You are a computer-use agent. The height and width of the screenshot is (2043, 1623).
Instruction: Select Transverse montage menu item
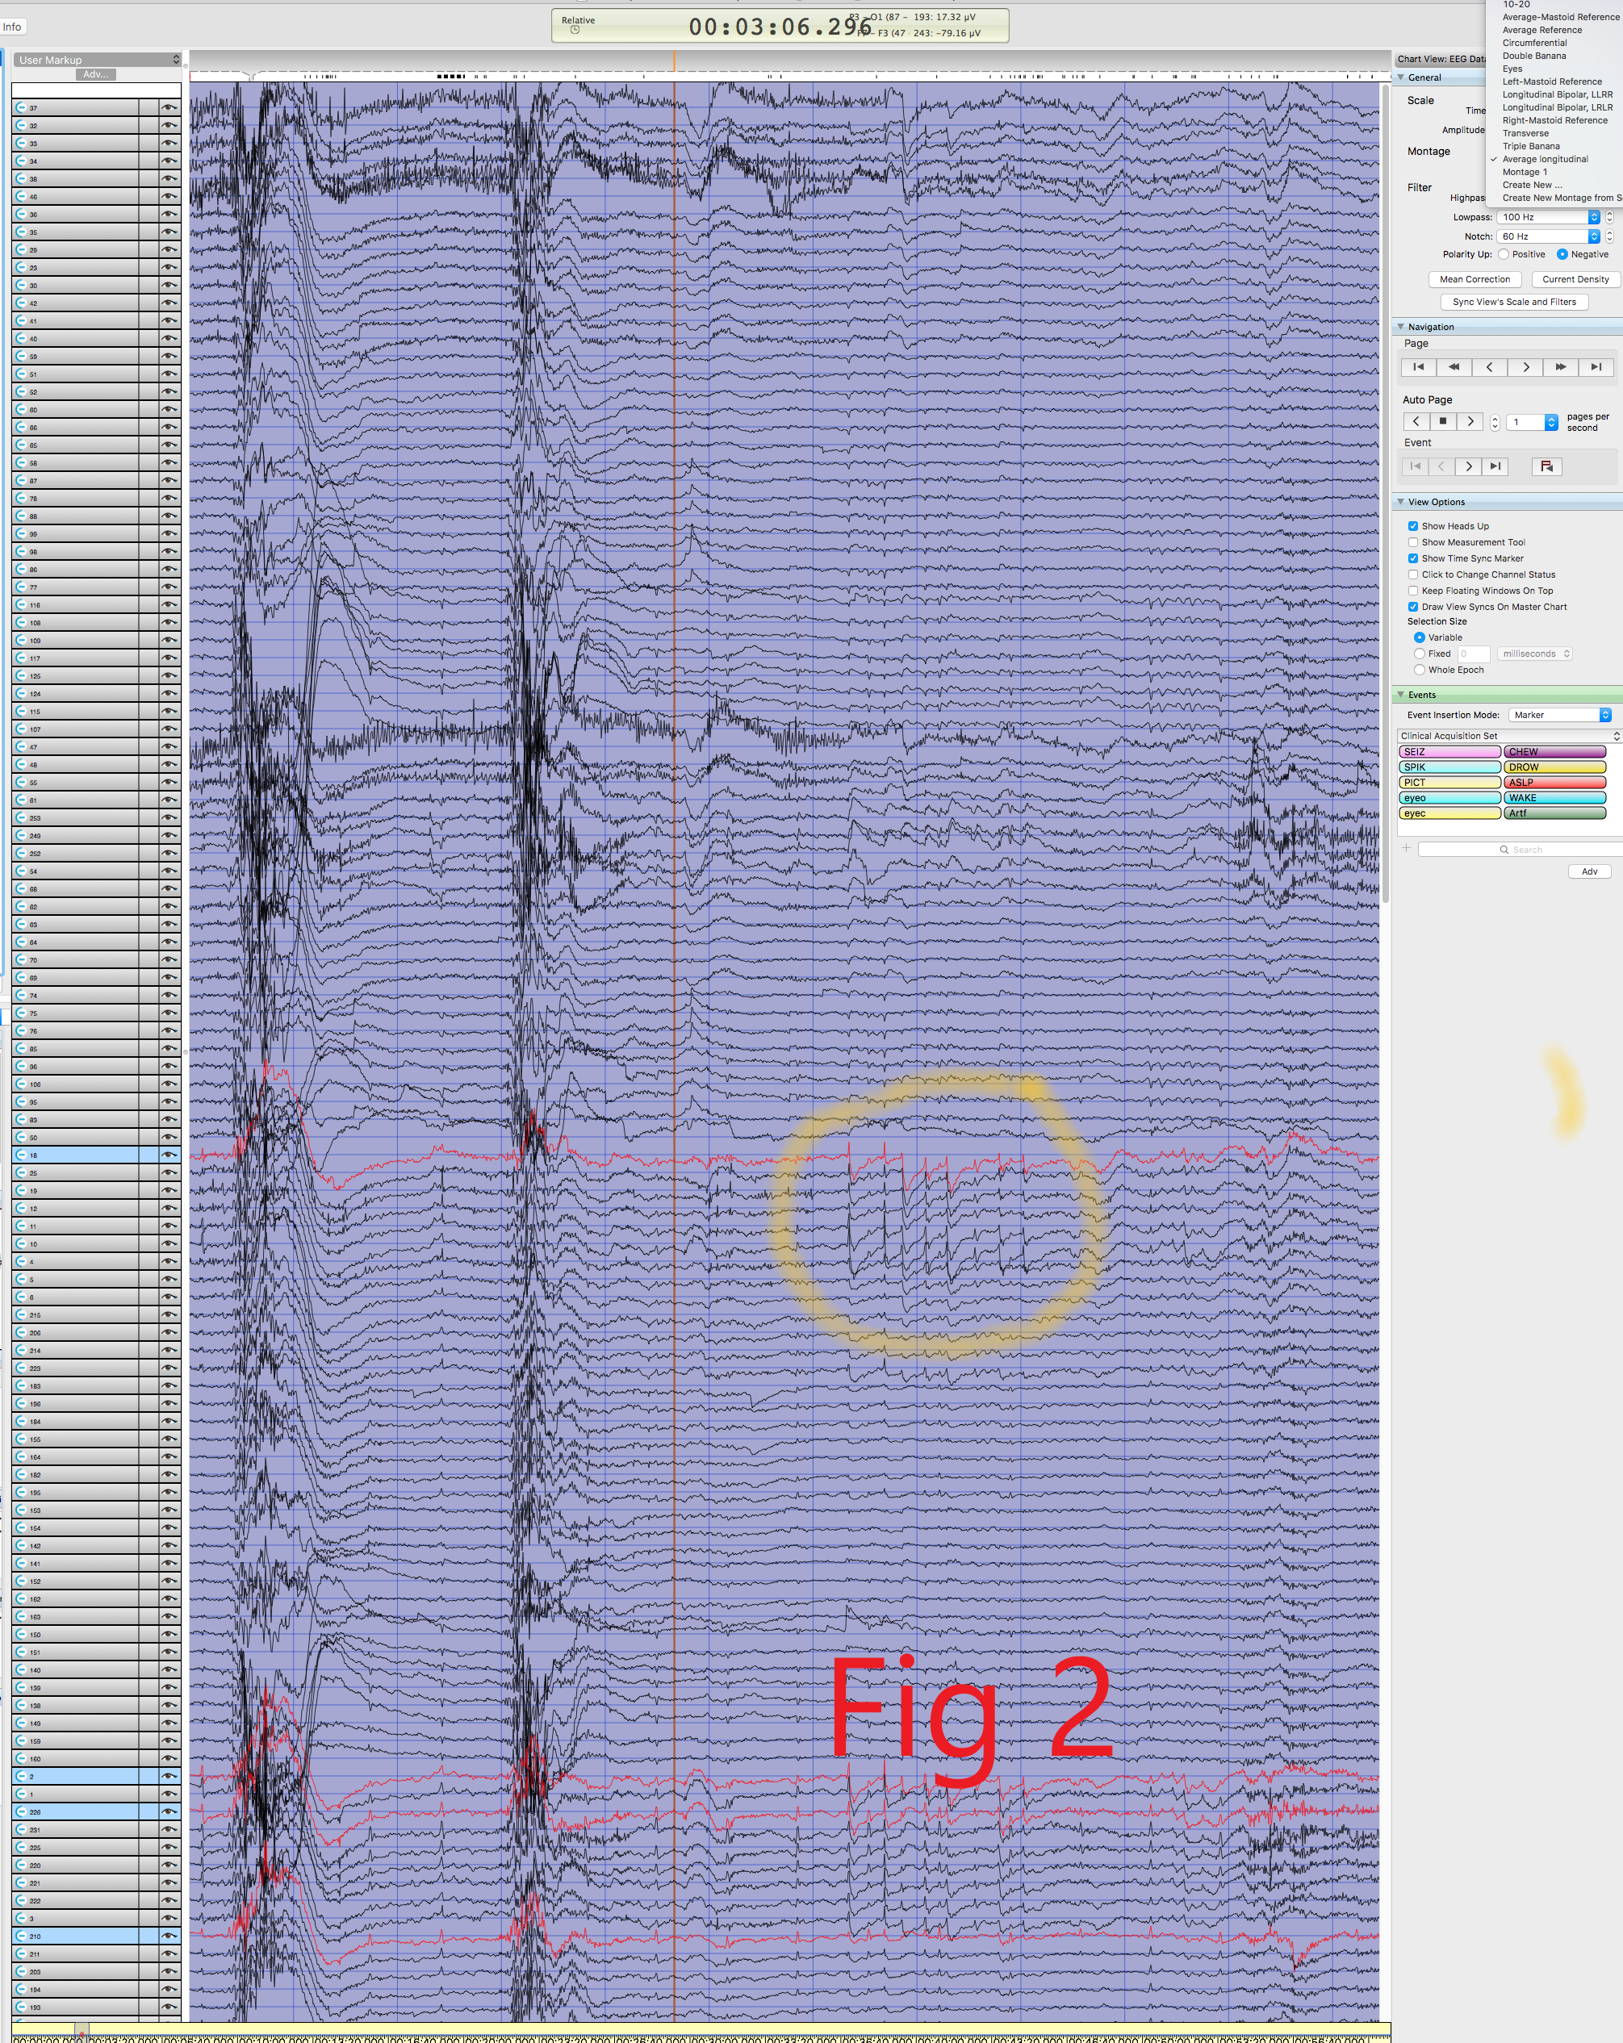pos(1525,134)
